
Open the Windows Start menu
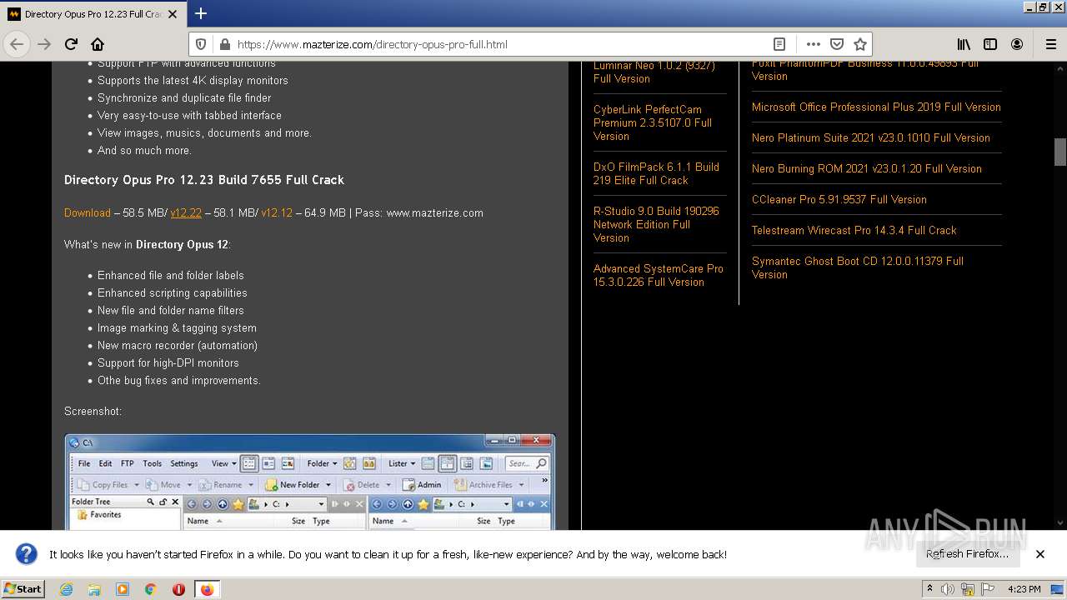(23, 588)
